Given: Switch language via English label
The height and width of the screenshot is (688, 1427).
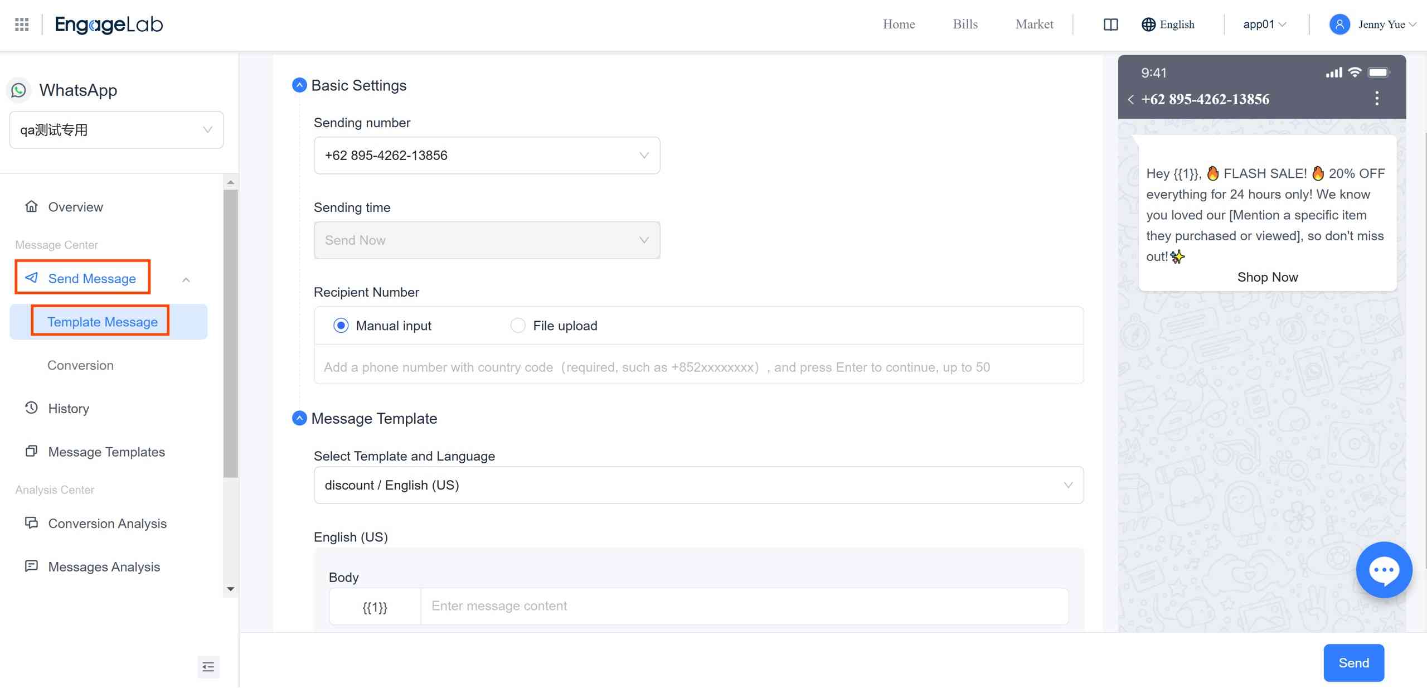Looking at the screenshot, I should (x=1177, y=25).
